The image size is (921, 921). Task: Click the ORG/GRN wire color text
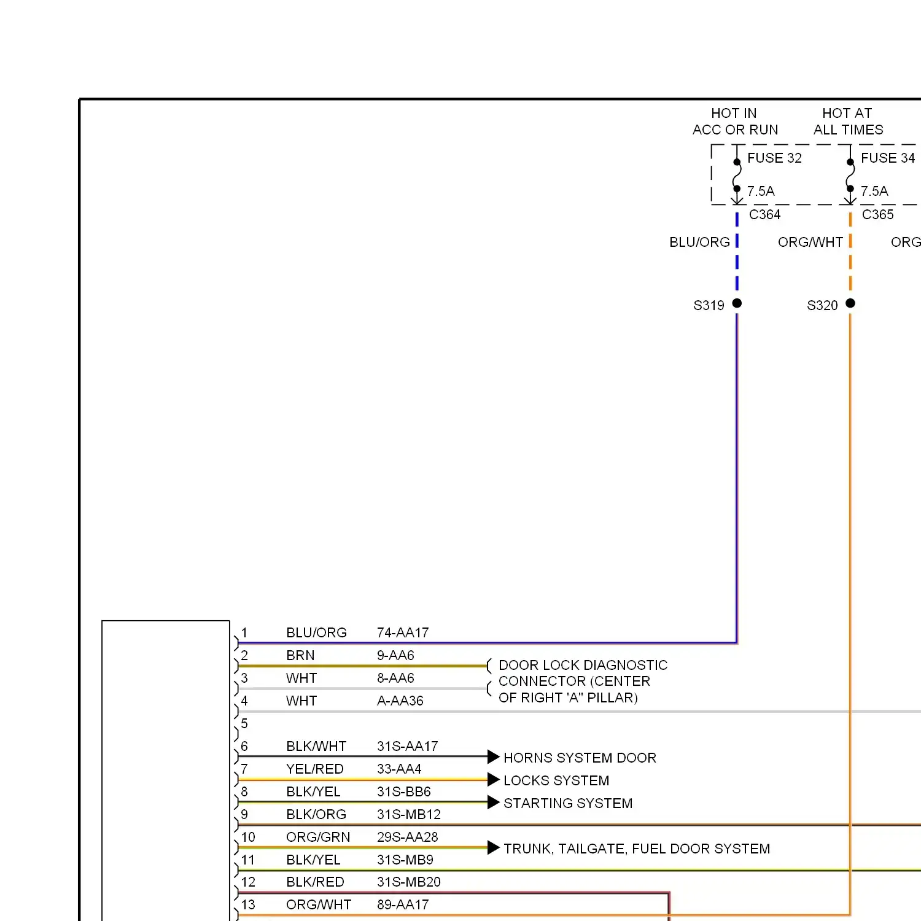(318, 837)
